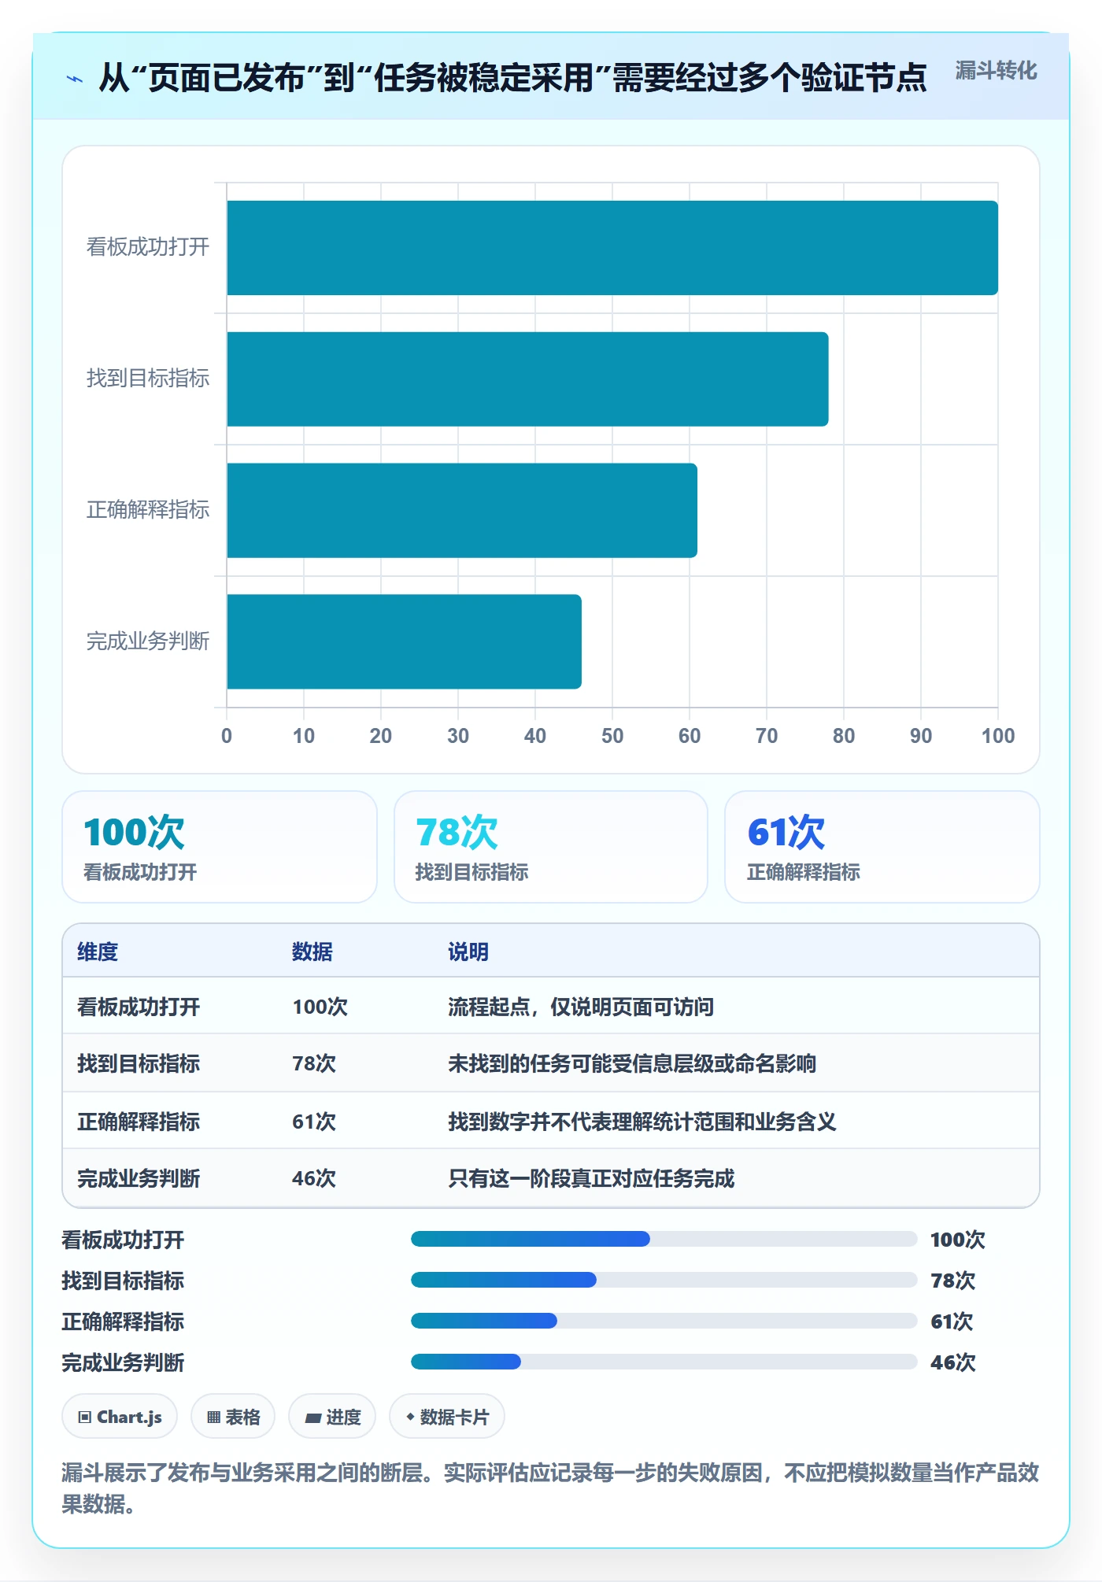Screen dimensions: 1102x1582
Task: Select the 看板成功打开 table row label
Action: tap(139, 1007)
